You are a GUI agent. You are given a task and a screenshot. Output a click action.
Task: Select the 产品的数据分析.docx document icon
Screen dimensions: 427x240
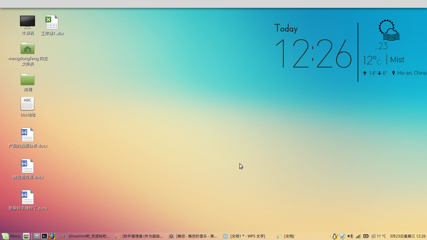click(x=28, y=135)
